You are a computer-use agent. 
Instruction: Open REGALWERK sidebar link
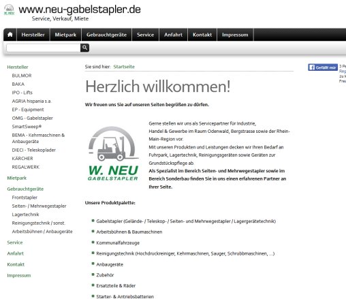pos(26,167)
